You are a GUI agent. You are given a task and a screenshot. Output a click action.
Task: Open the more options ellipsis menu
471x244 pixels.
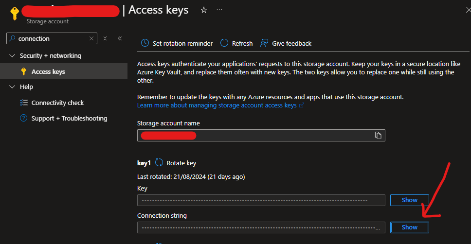click(x=219, y=10)
